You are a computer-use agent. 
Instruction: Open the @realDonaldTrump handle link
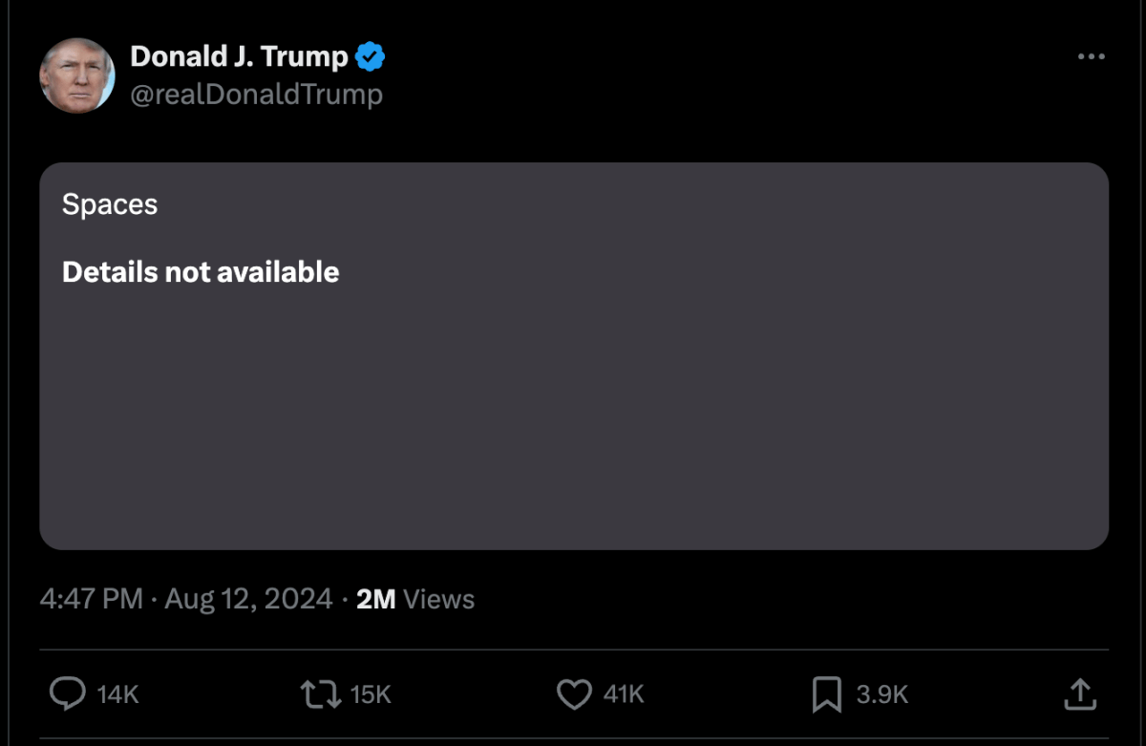pos(256,95)
